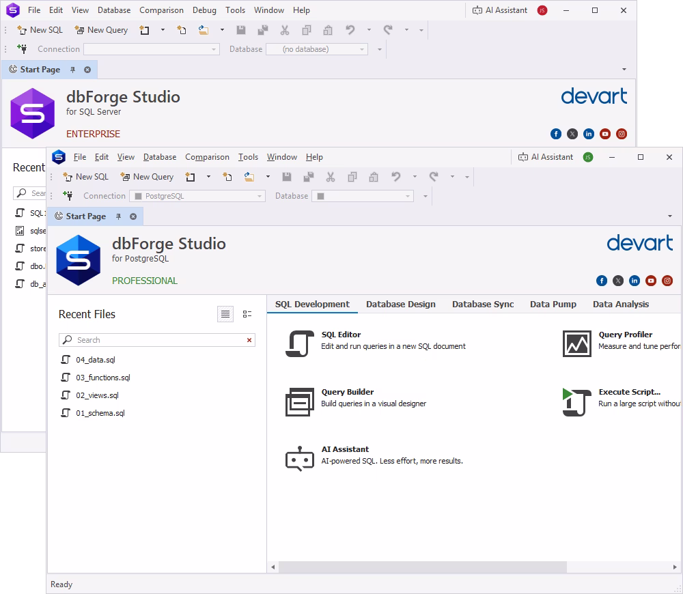The width and height of the screenshot is (683, 594).
Task: Switch Recent Files to grouped view
Action: coord(247,314)
